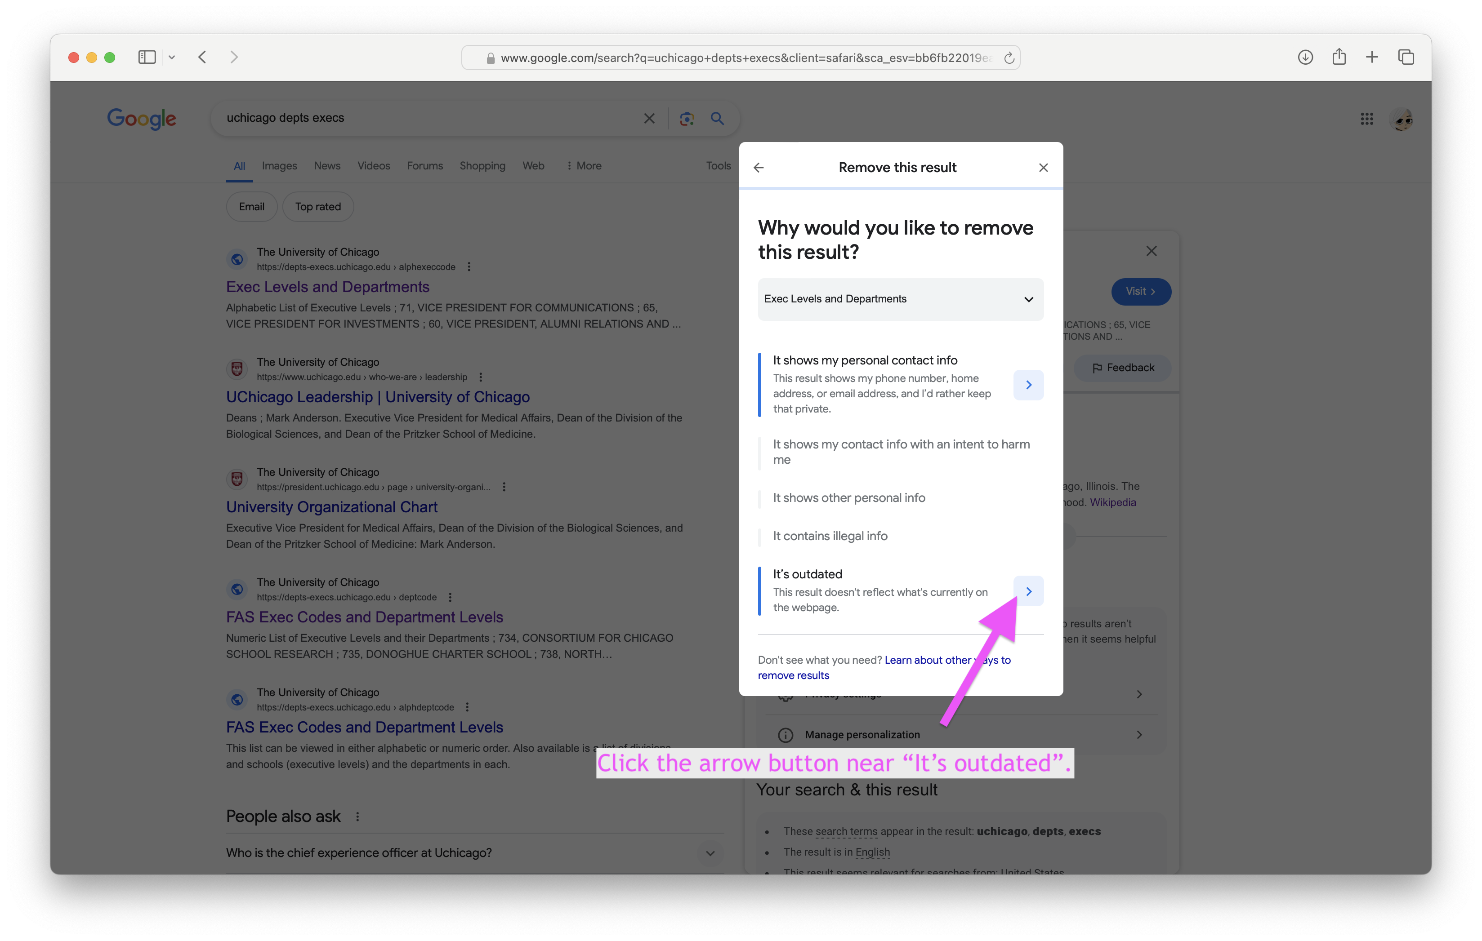The width and height of the screenshot is (1482, 941).
Task: Open Google Lens camera search
Action: point(687,118)
